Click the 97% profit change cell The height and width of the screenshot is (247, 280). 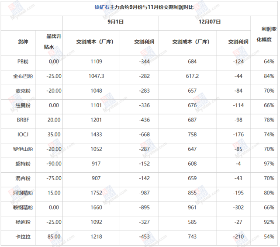269,164
